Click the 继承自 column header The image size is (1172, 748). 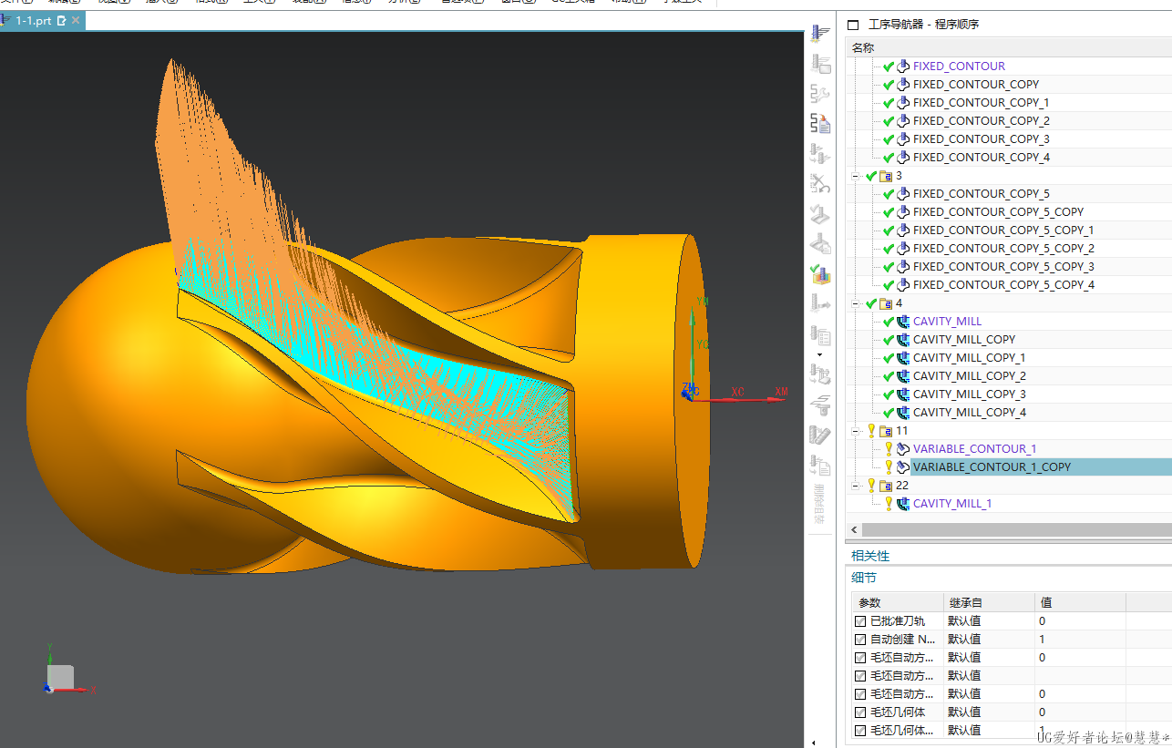pos(988,602)
